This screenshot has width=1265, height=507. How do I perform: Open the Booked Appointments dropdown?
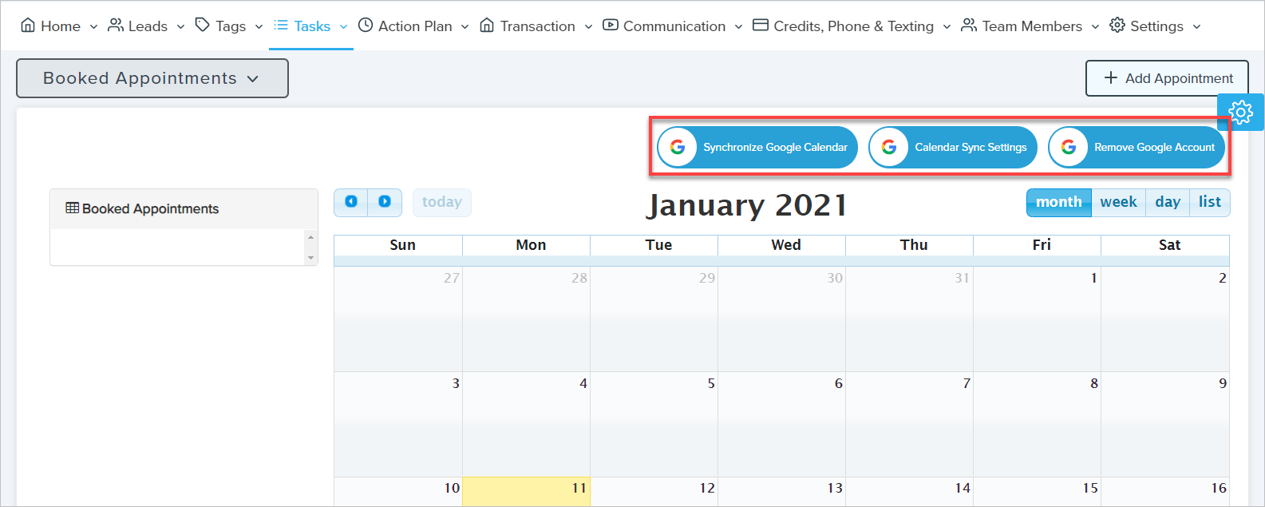click(x=152, y=78)
